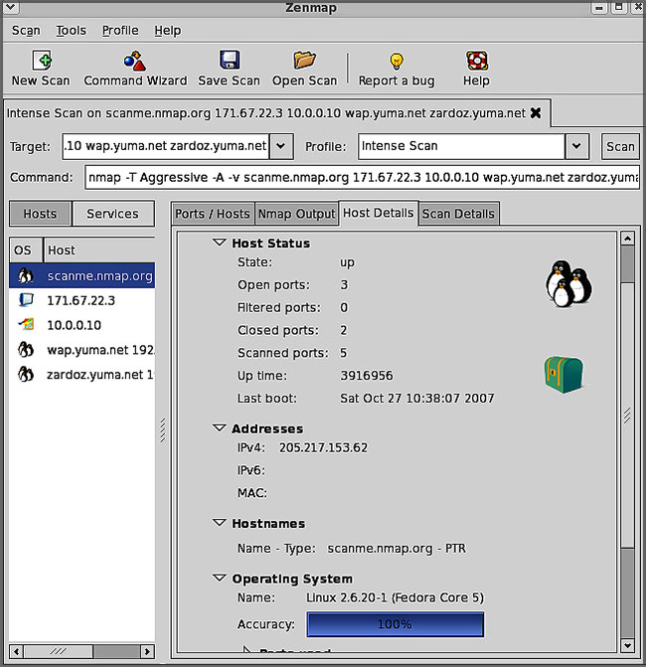Click the Linux penguin icon next to scanme.nmap.org
The image size is (646, 667).
[x=26, y=275]
